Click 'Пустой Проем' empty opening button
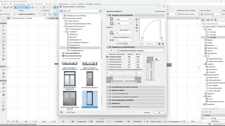The width and height of the screenshot is (225, 126). pyautogui.click(x=71, y=112)
